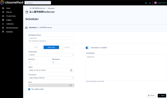Click the Minute(s) input field
Image resolution: width=167 pixels, height=98 pixels.
(x=63, y=62)
